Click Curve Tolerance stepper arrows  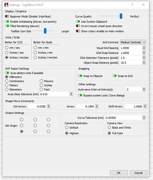tap(144, 118)
